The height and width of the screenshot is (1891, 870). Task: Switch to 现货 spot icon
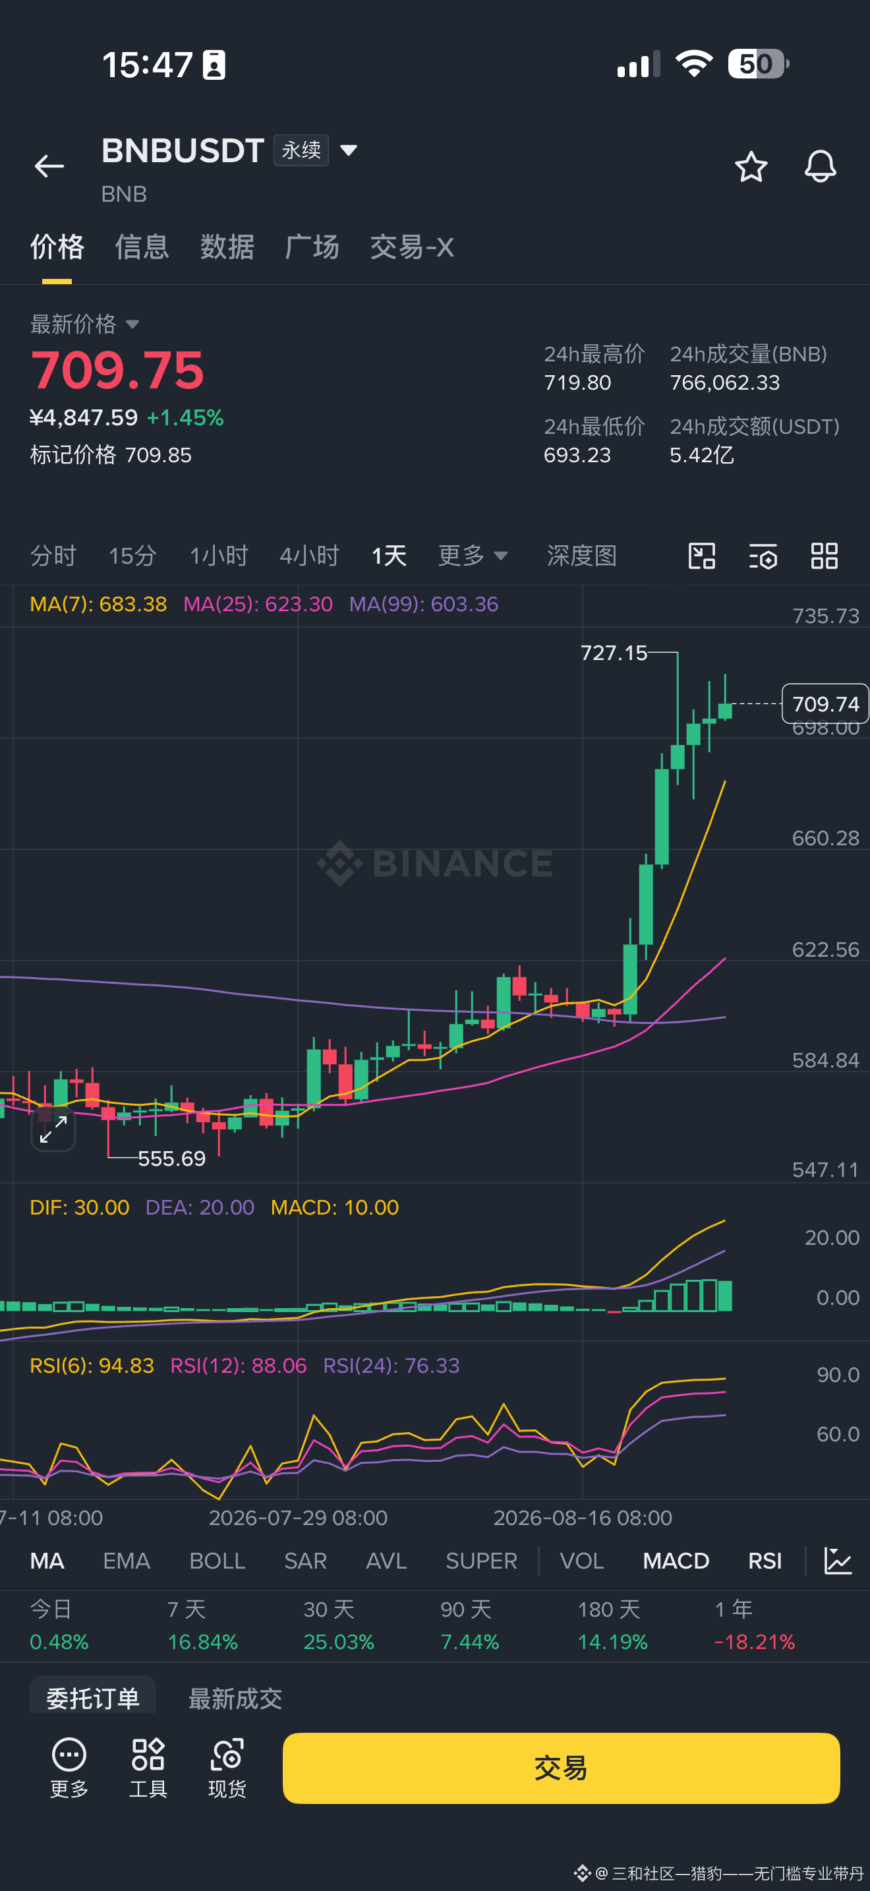pyautogui.click(x=227, y=1768)
